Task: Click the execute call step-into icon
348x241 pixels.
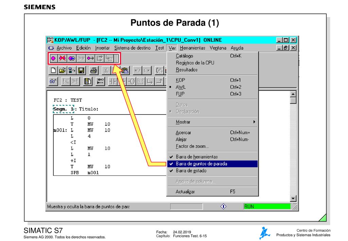Action: click(x=109, y=58)
